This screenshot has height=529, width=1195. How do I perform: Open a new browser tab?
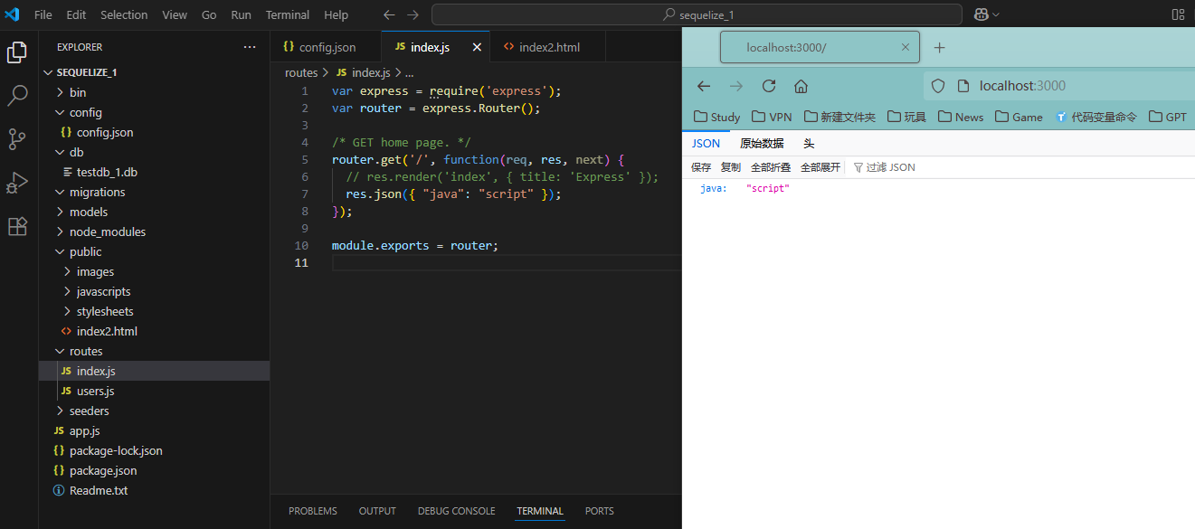(939, 47)
